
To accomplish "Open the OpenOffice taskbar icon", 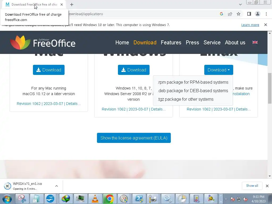I will point(50,199).
